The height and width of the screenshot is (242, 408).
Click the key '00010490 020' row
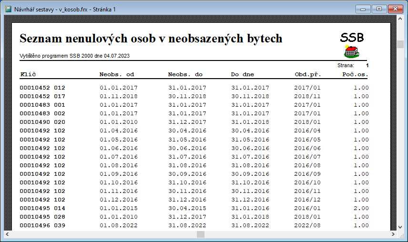(x=42, y=122)
